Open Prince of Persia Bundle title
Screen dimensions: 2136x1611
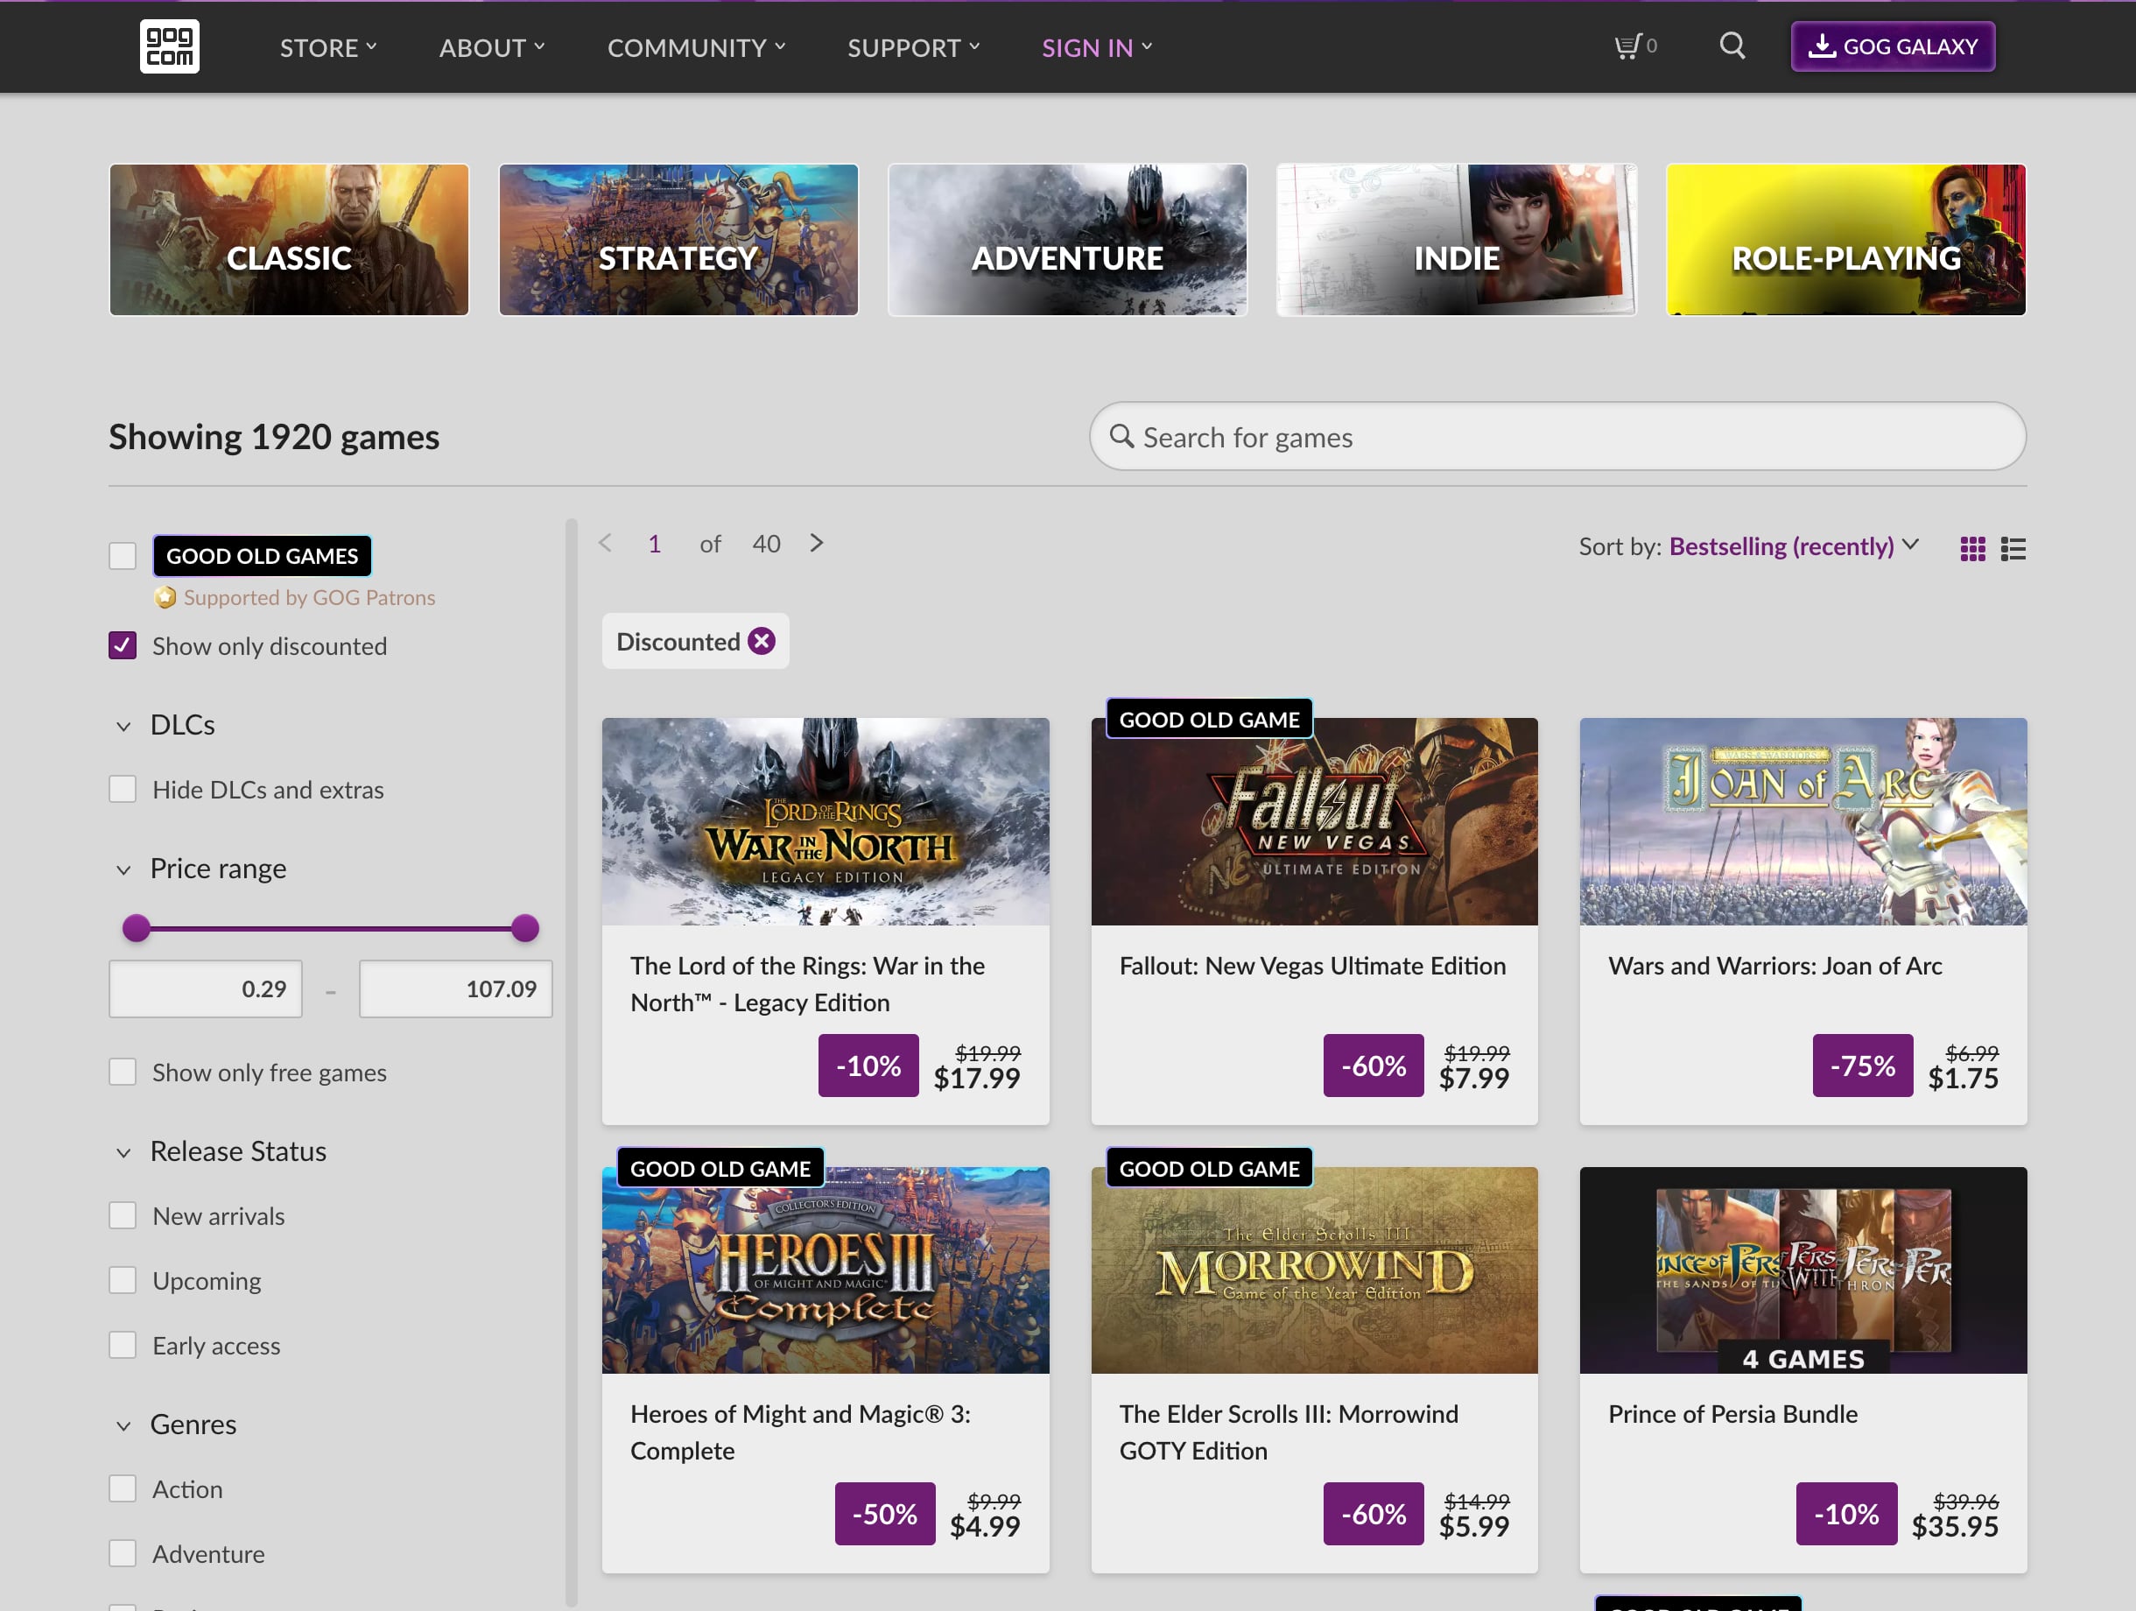pyautogui.click(x=1732, y=1414)
